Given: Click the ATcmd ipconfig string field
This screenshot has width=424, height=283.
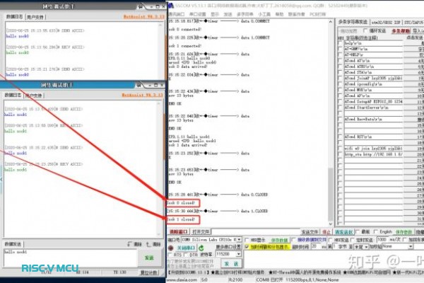Looking at the screenshot, I should (x=373, y=84).
